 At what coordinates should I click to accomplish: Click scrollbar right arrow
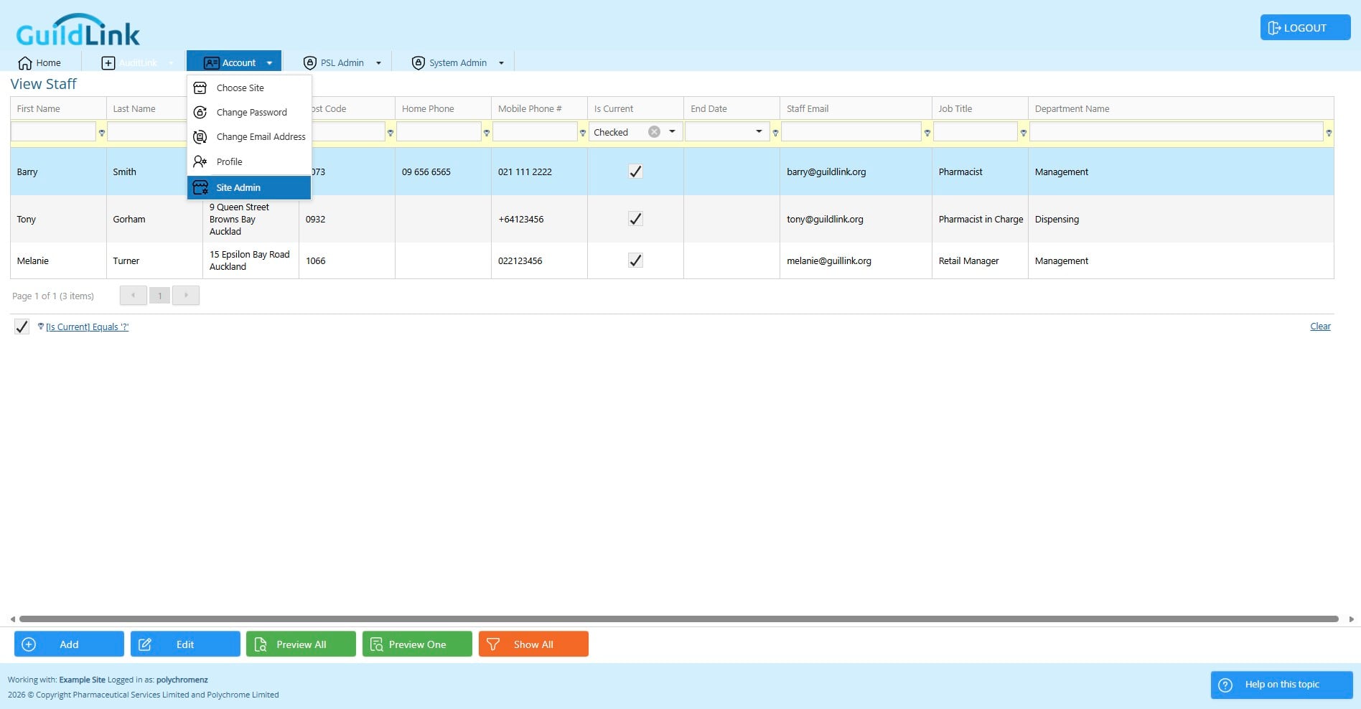click(1352, 619)
